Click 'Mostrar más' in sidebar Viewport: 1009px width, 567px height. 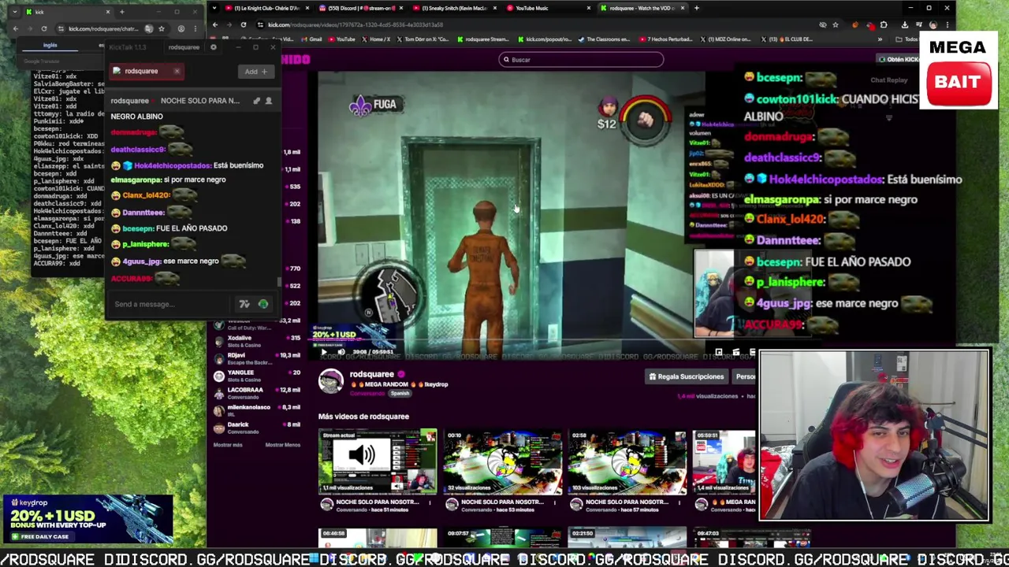(228, 445)
